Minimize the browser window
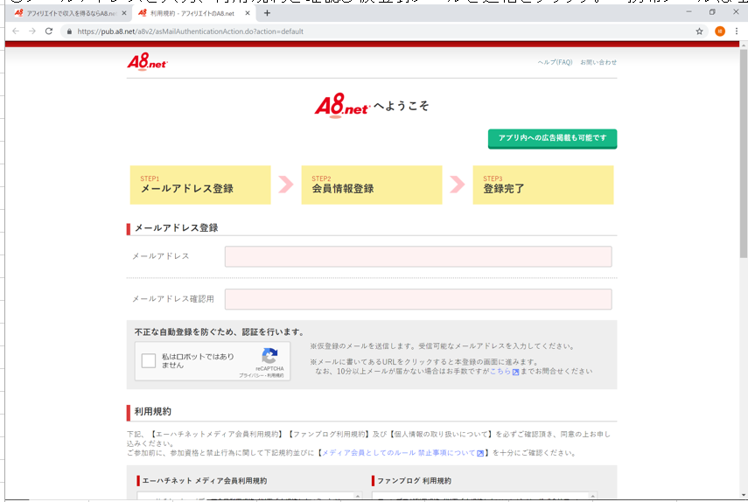Screen dimensions: 748x502 coord(689,12)
